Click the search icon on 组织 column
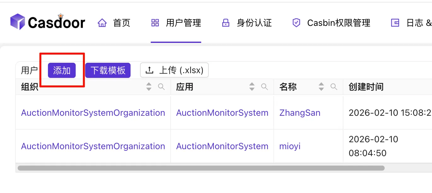 [x=161, y=87]
